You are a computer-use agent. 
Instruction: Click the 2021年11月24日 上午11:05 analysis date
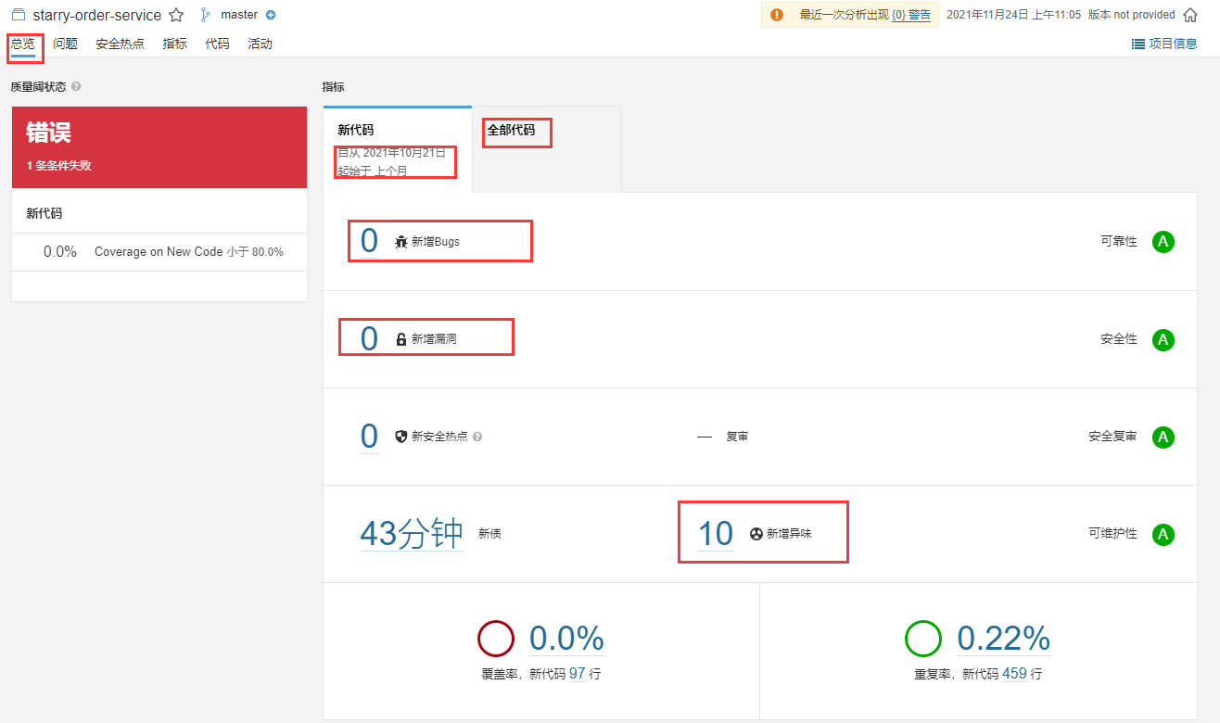[1013, 15]
